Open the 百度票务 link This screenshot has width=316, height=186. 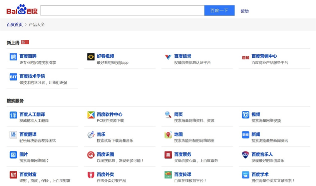[183, 154]
